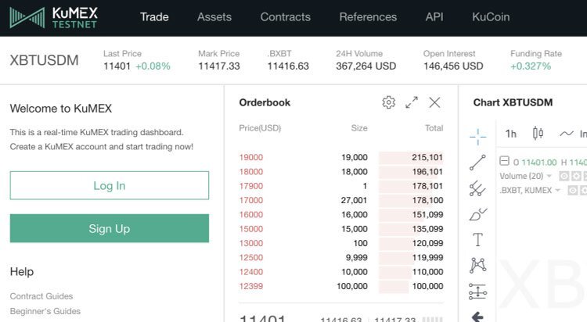Screen dimensions: 587x322
Task: Select the crosshair cursor tool
Action: pyautogui.click(x=477, y=136)
